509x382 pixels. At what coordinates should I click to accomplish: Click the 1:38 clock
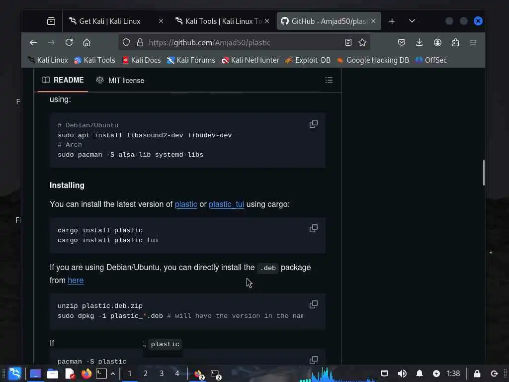pyautogui.click(x=453, y=374)
